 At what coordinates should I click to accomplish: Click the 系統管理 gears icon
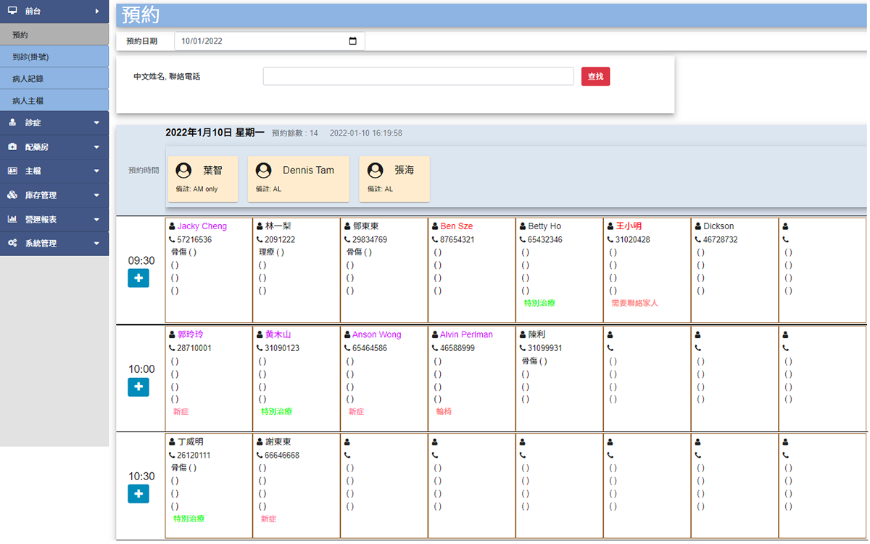pyautogui.click(x=12, y=243)
